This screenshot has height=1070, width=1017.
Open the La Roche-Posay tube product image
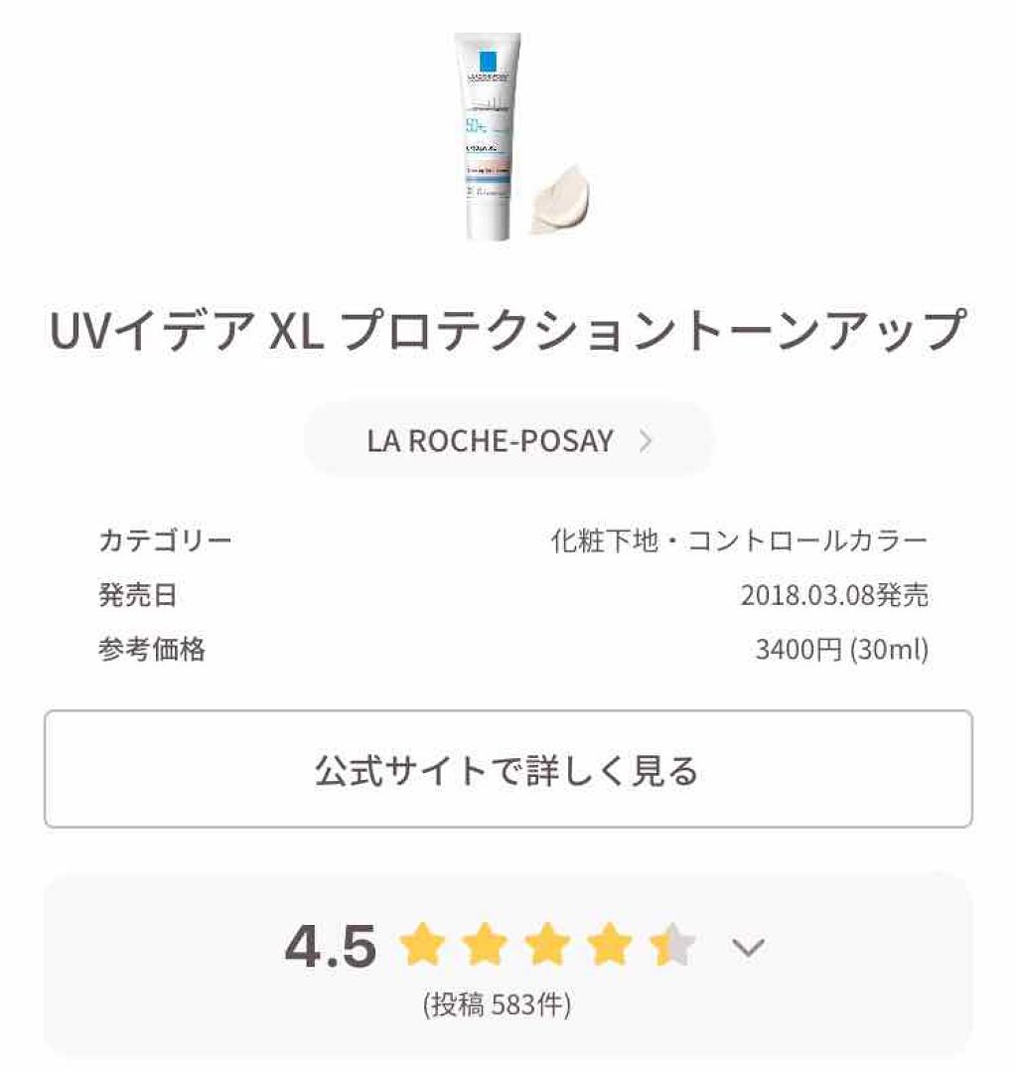(x=487, y=136)
